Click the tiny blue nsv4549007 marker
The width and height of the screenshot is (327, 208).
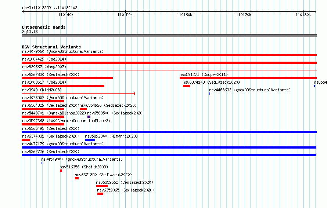pos(42,163)
